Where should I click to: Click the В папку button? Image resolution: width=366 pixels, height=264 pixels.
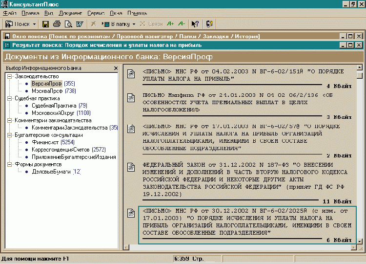(116, 24)
